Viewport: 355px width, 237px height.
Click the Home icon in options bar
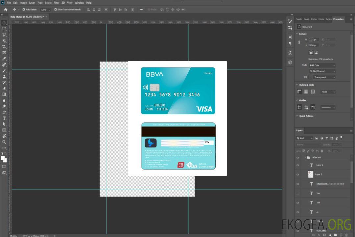(x=6, y=10)
